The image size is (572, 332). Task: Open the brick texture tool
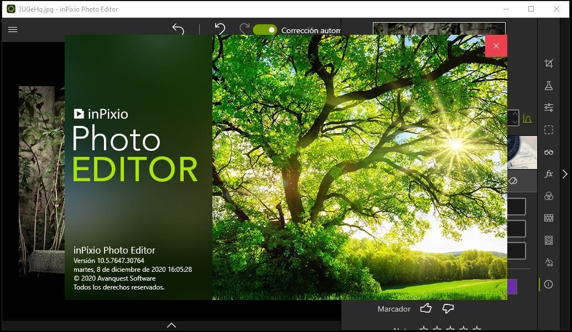tap(549, 218)
